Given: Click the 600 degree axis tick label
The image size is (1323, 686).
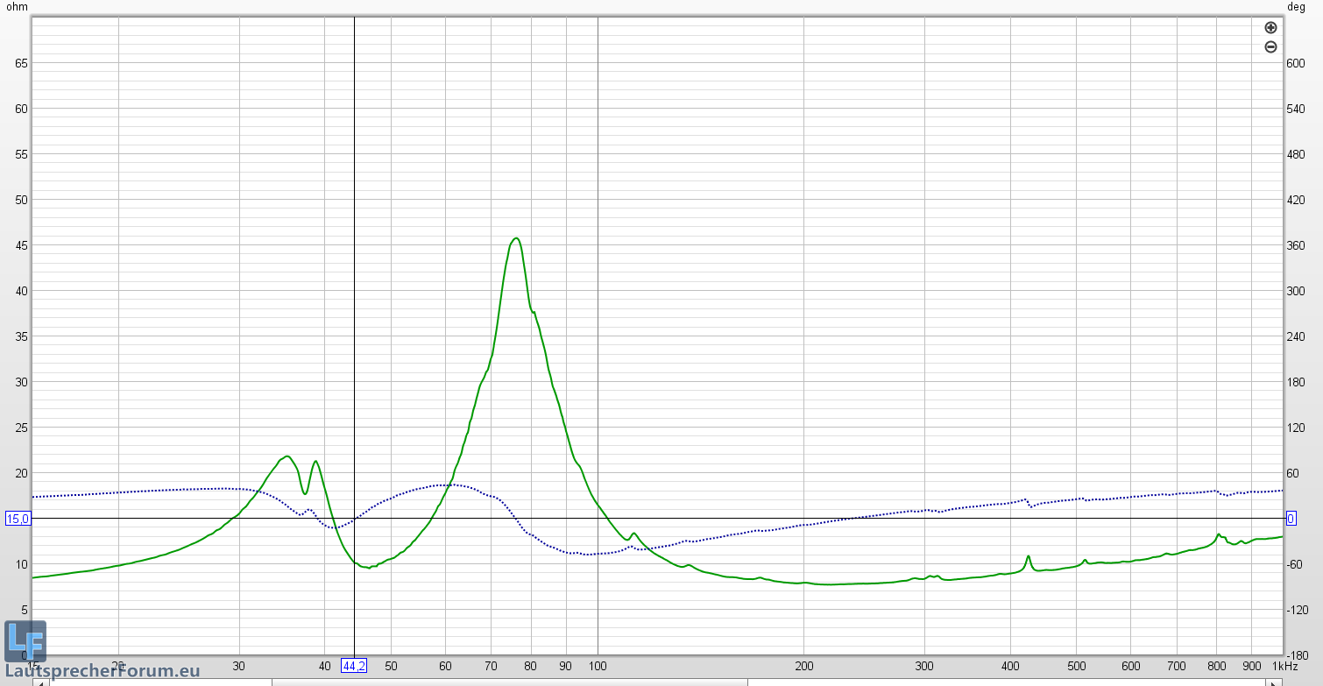Looking at the screenshot, I should coord(1295,63).
